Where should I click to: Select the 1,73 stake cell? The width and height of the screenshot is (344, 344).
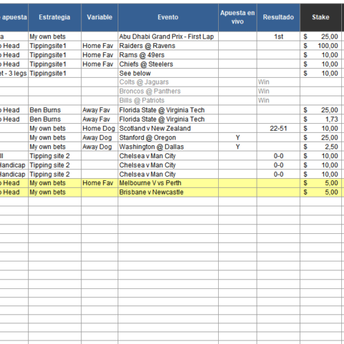tap(321, 119)
